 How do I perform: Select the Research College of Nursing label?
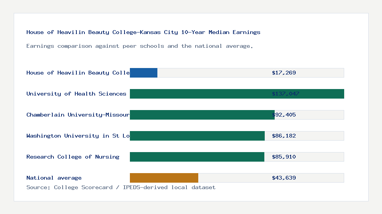click(73, 157)
